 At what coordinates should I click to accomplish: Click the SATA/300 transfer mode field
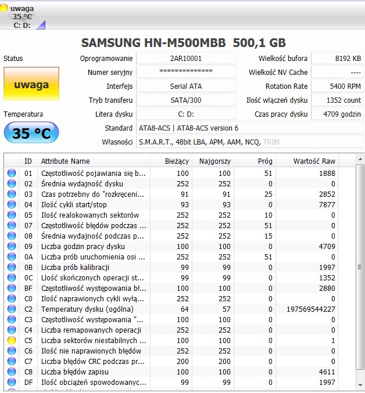click(186, 100)
